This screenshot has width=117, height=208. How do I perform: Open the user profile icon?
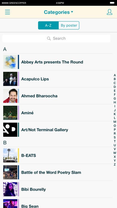(x=110, y=12)
